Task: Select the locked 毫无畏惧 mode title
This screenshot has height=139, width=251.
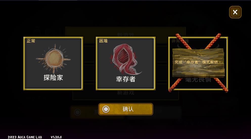Action: click(198, 80)
